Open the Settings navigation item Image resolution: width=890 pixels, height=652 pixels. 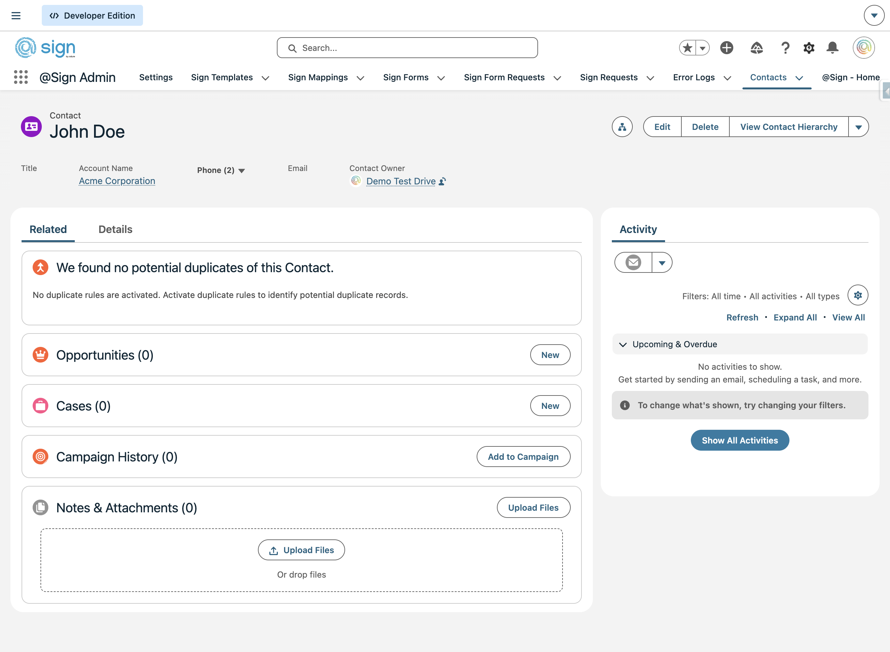point(156,77)
